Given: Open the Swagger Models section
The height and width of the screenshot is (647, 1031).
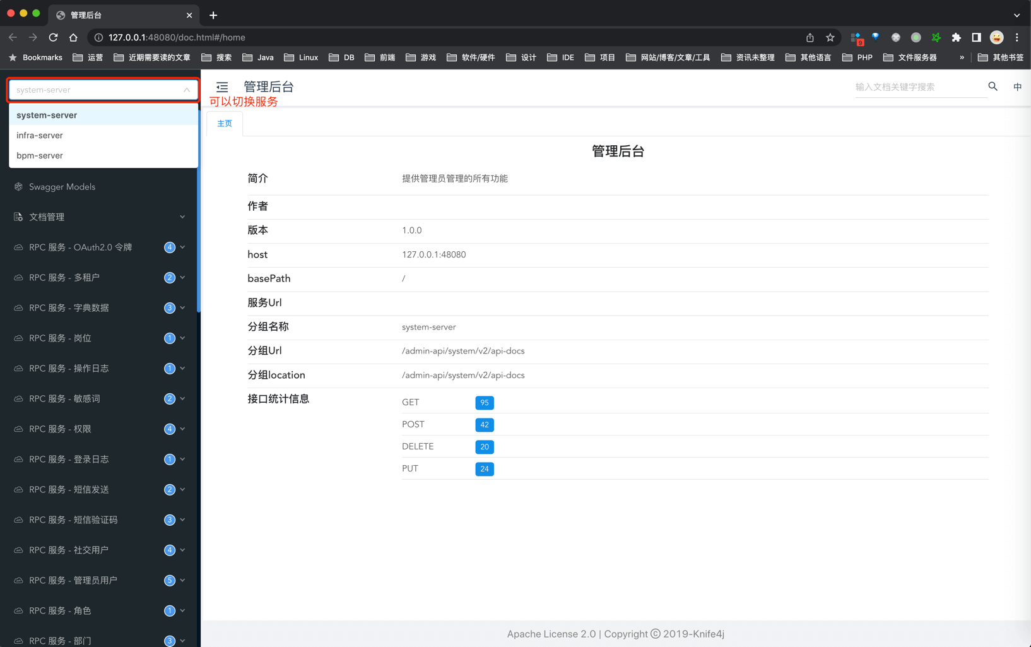Looking at the screenshot, I should 61,186.
